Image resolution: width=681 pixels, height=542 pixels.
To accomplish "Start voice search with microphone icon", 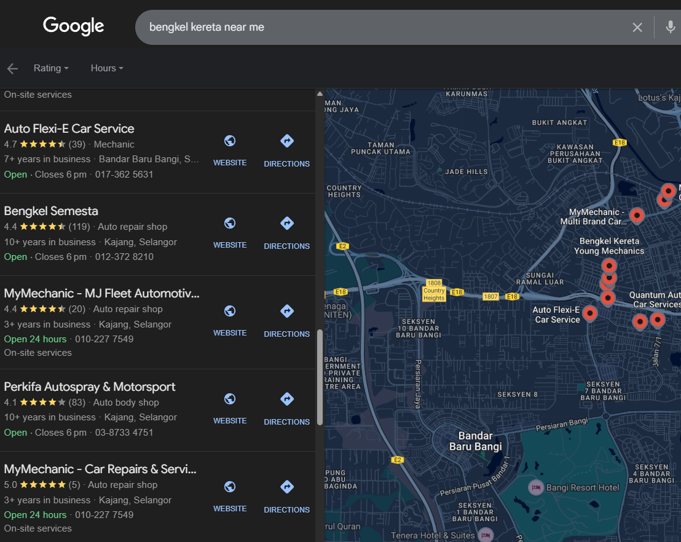I will 670,28.
